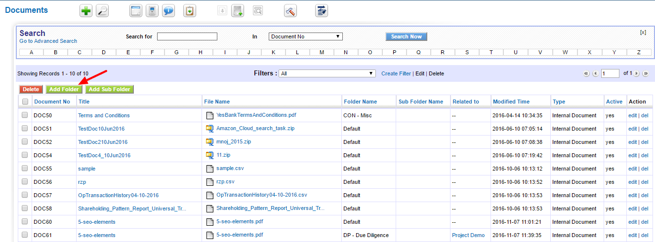Expand the Filters 'All' dropdown
The image size is (655, 242).
[x=327, y=73]
